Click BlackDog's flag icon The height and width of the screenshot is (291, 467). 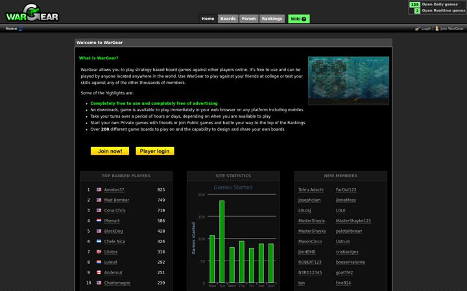point(99,231)
